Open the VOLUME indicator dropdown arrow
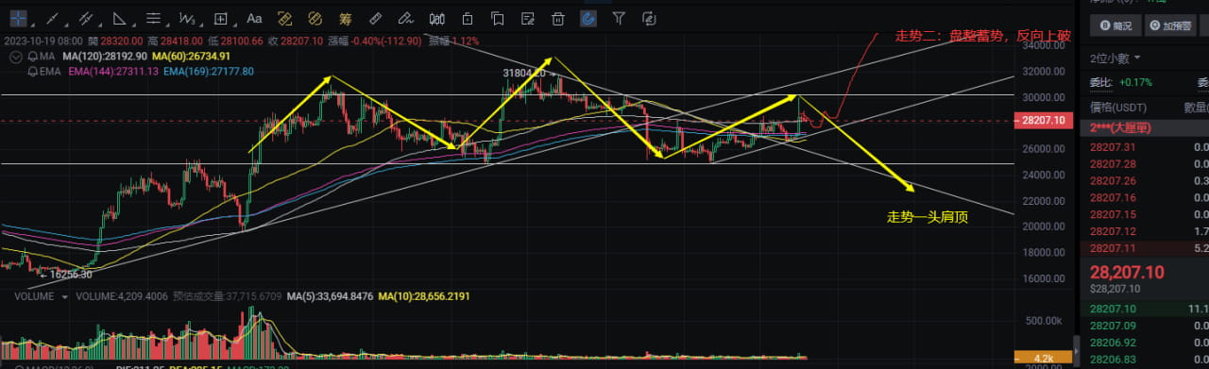The width and height of the screenshot is (1209, 369). (x=64, y=296)
